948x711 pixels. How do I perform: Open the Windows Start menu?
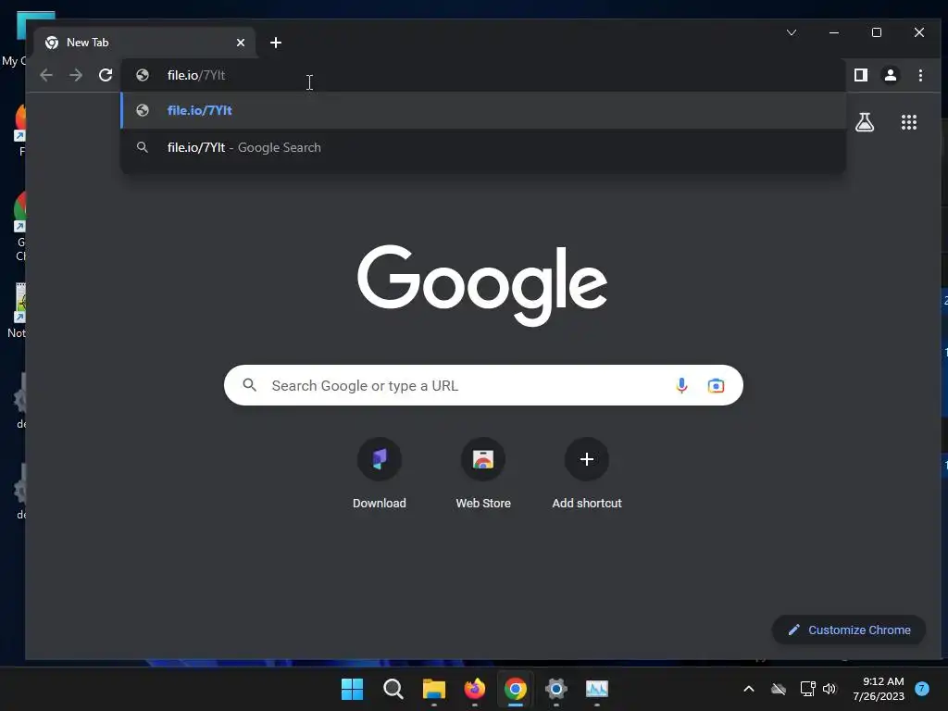[x=352, y=689]
